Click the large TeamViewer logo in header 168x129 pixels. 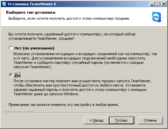157,17
